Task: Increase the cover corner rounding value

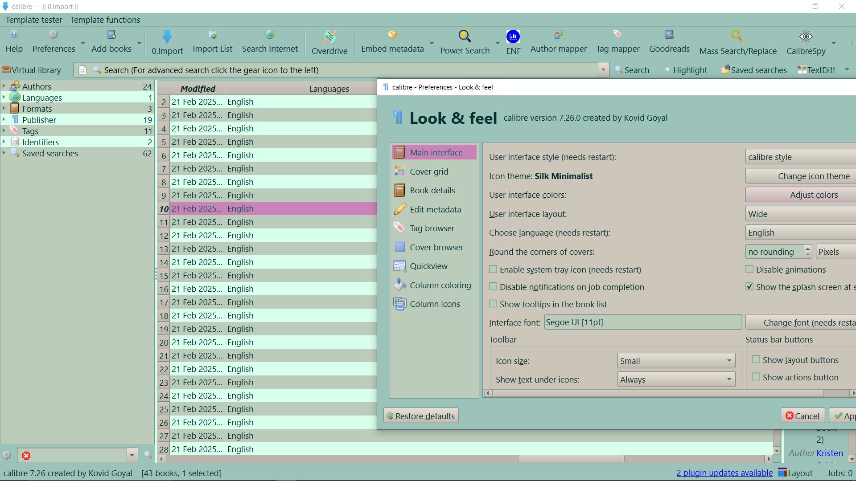Action: (808, 249)
